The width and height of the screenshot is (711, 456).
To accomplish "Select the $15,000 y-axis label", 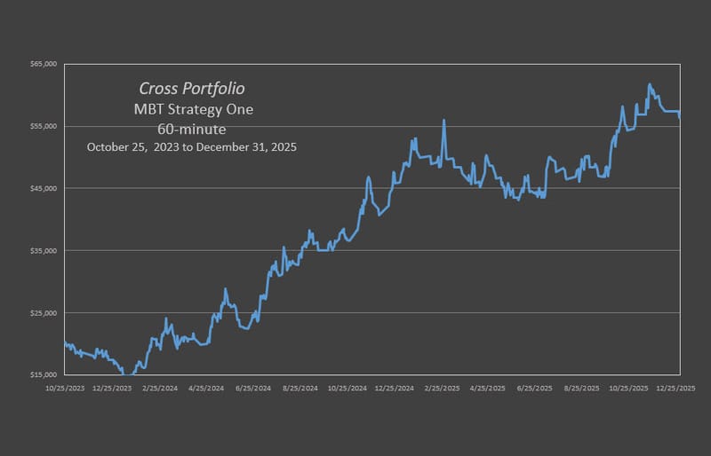I will (44, 374).
